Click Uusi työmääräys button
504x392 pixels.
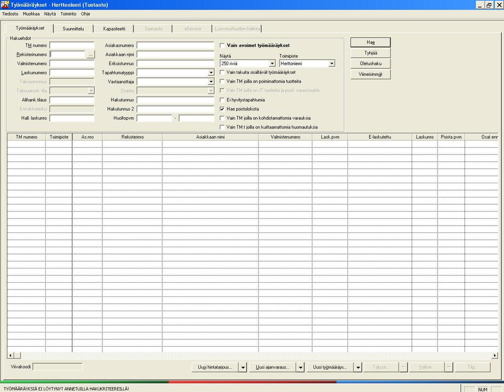(330, 367)
